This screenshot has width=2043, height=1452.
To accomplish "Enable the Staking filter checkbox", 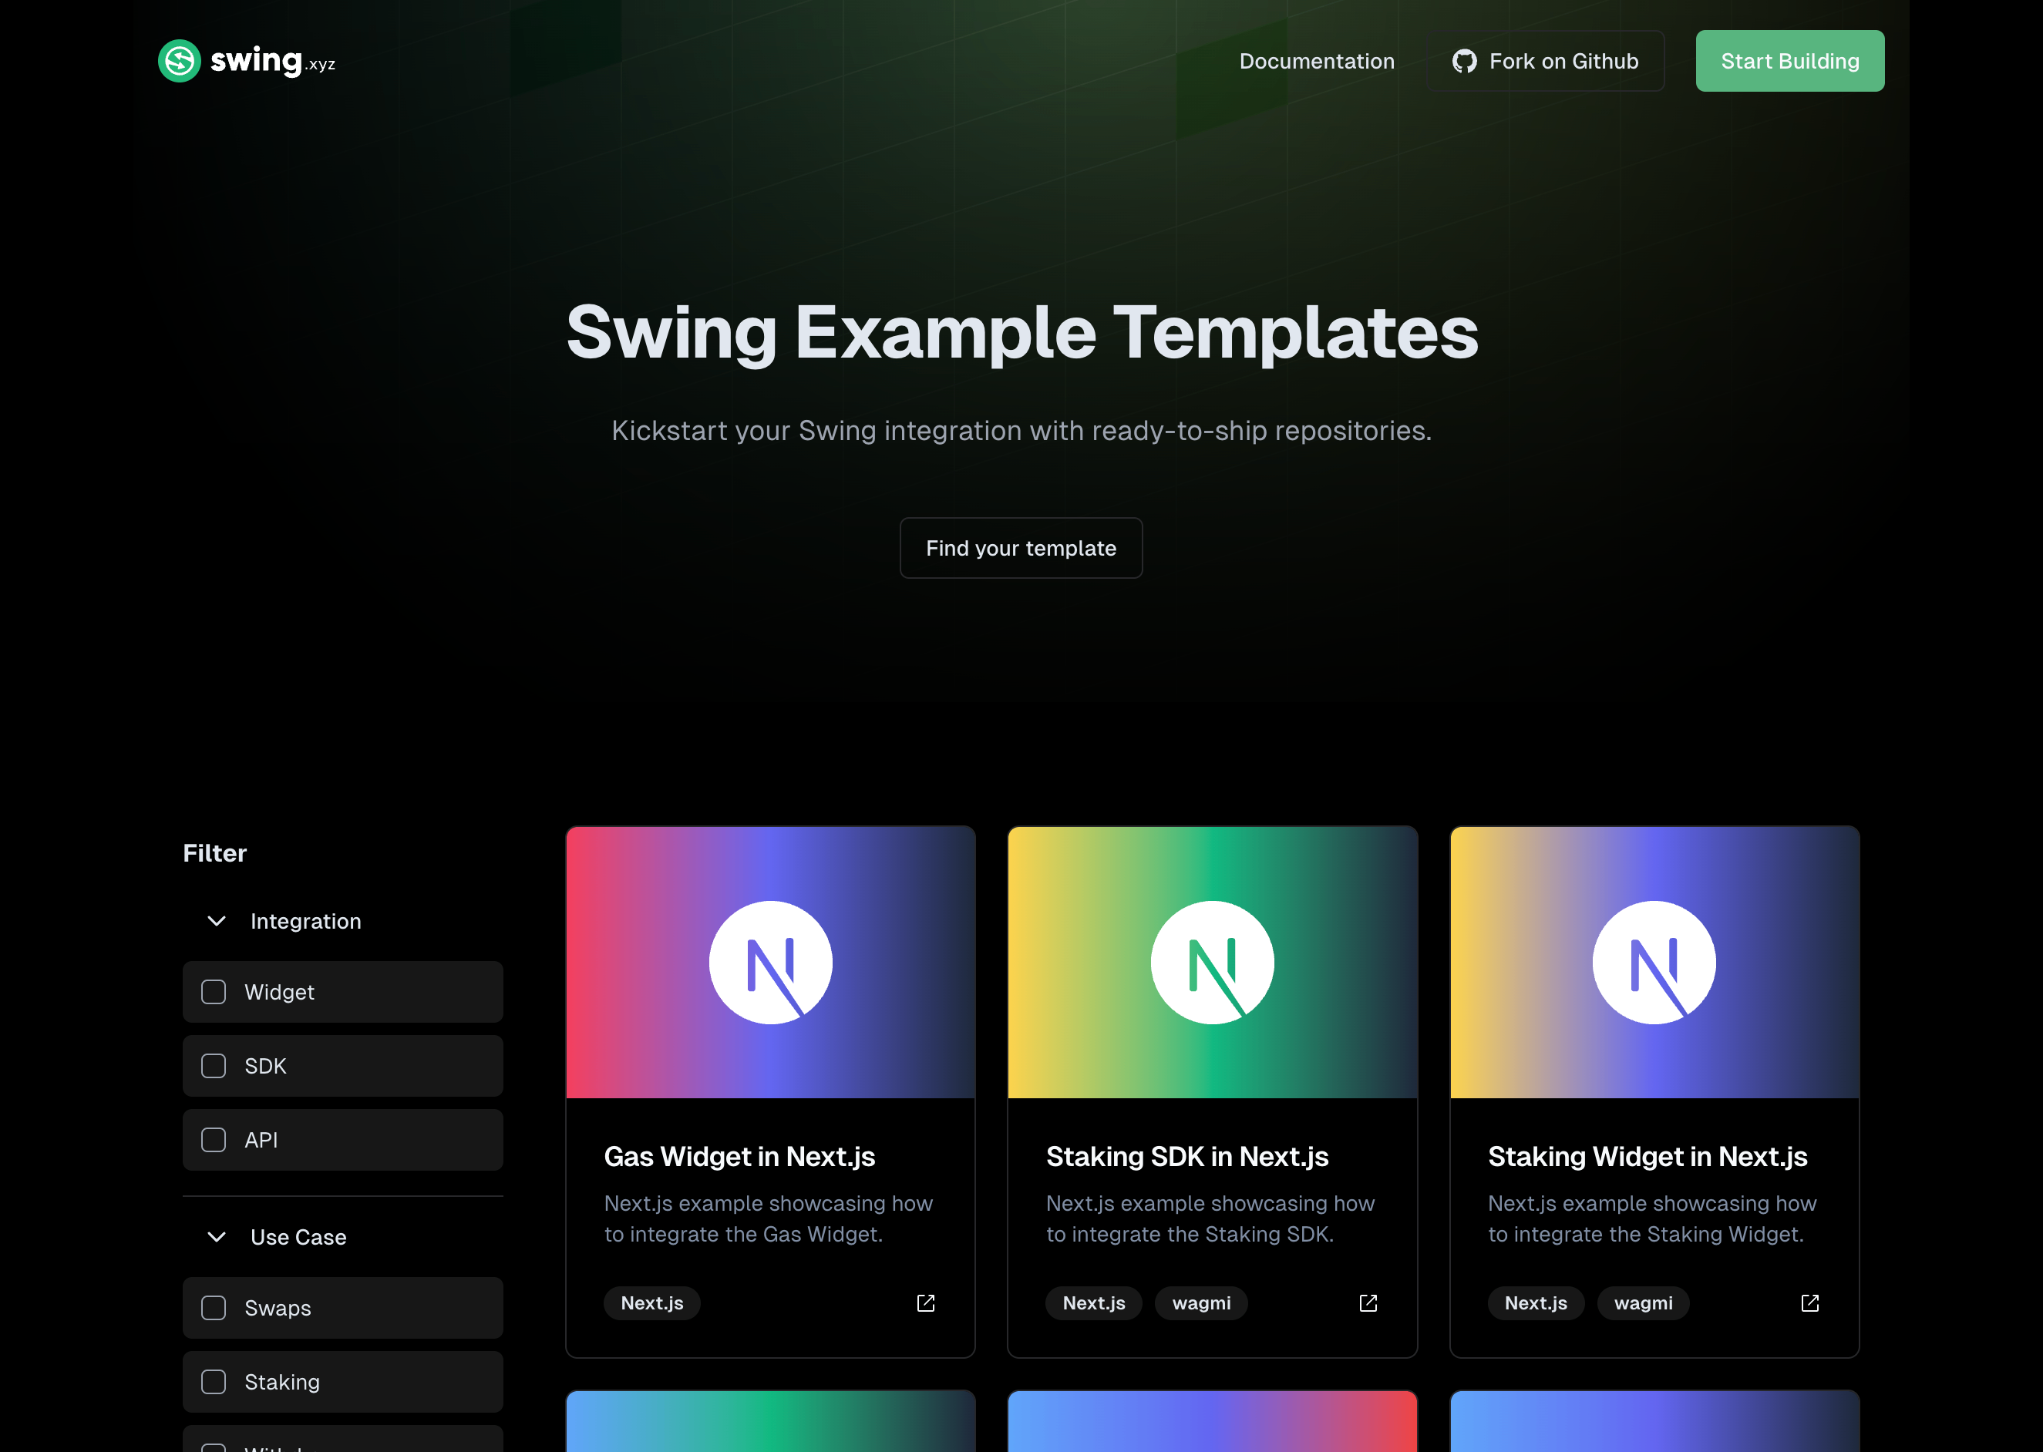I will point(213,1381).
